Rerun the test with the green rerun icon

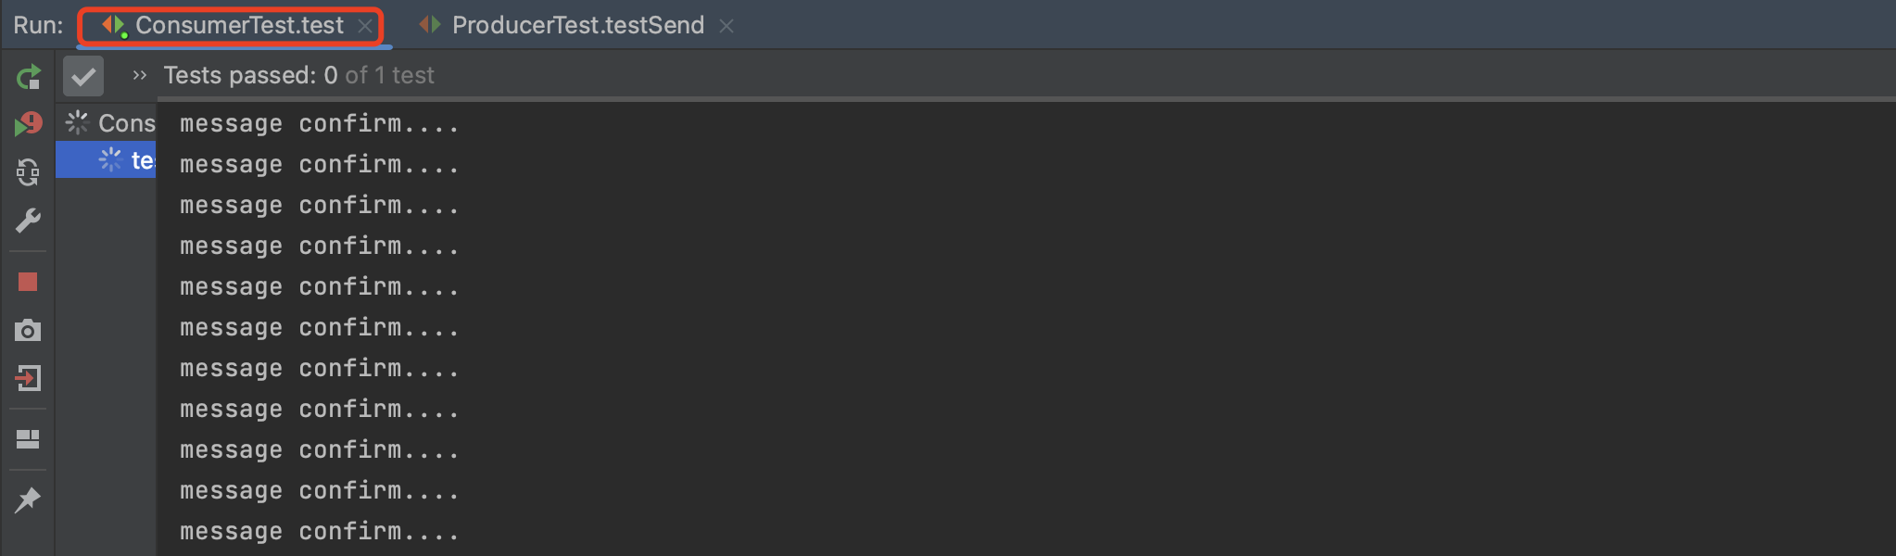point(28,77)
